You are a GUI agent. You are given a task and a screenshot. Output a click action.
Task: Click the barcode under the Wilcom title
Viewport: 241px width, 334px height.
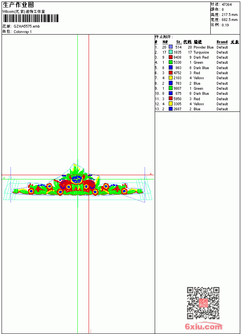[30, 19]
